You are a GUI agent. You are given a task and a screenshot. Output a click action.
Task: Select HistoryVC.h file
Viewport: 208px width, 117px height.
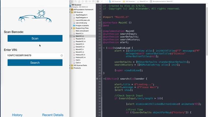tap(80, 55)
